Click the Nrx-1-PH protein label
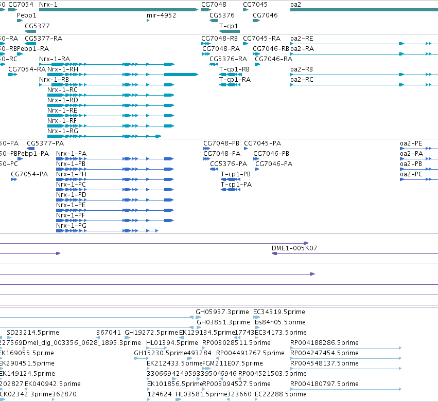Image resolution: width=438 pixels, height=402 pixels. (71, 174)
